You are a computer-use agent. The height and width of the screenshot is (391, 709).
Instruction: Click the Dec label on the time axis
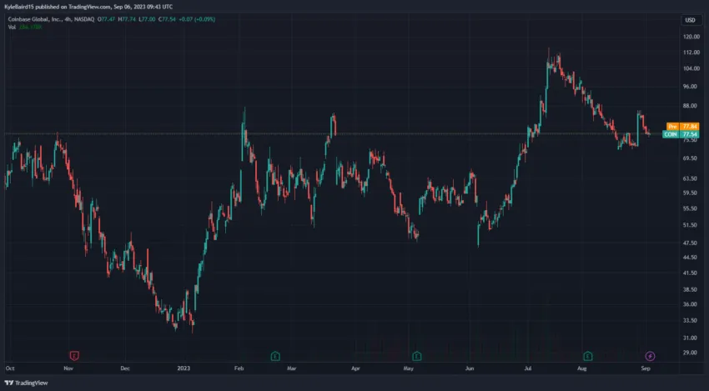click(125, 368)
